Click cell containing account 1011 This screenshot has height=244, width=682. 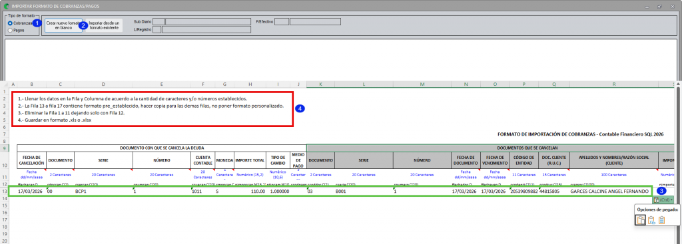click(203, 191)
